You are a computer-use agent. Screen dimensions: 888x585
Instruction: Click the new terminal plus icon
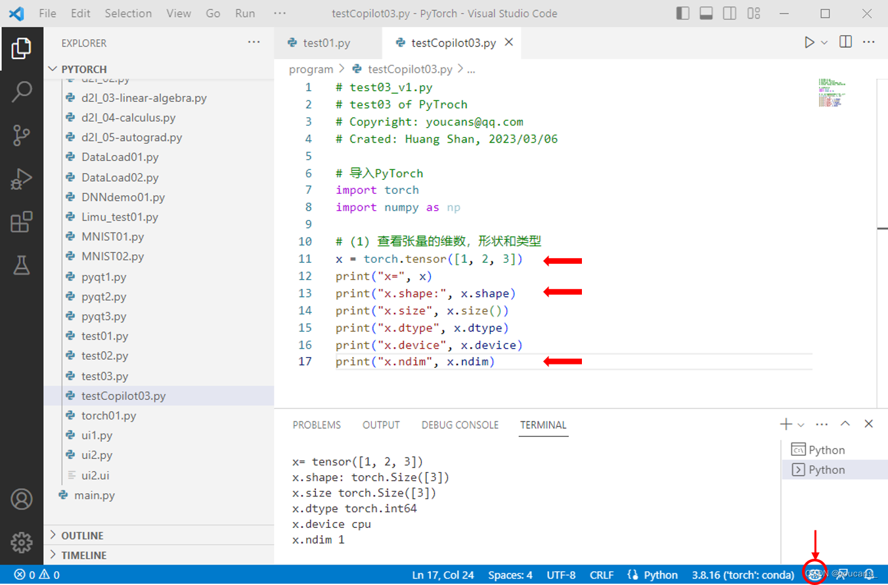click(786, 424)
